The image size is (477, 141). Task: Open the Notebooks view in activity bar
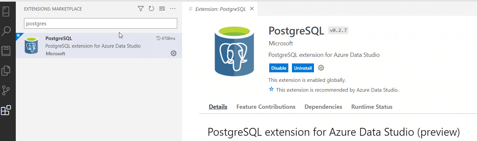click(6, 51)
